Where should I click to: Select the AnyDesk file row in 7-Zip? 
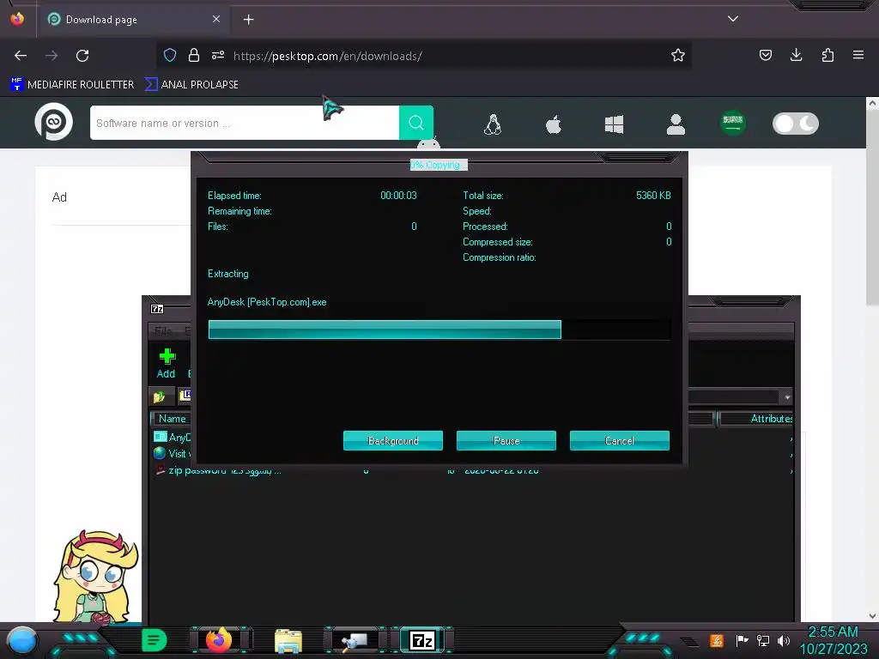coord(172,437)
